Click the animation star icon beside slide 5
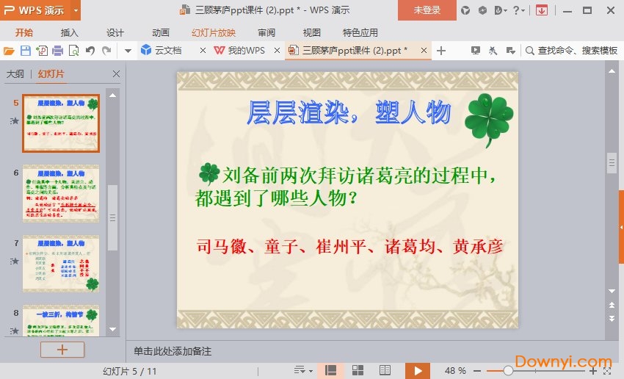Viewport: 624px width, 379px height. [x=15, y=120]
